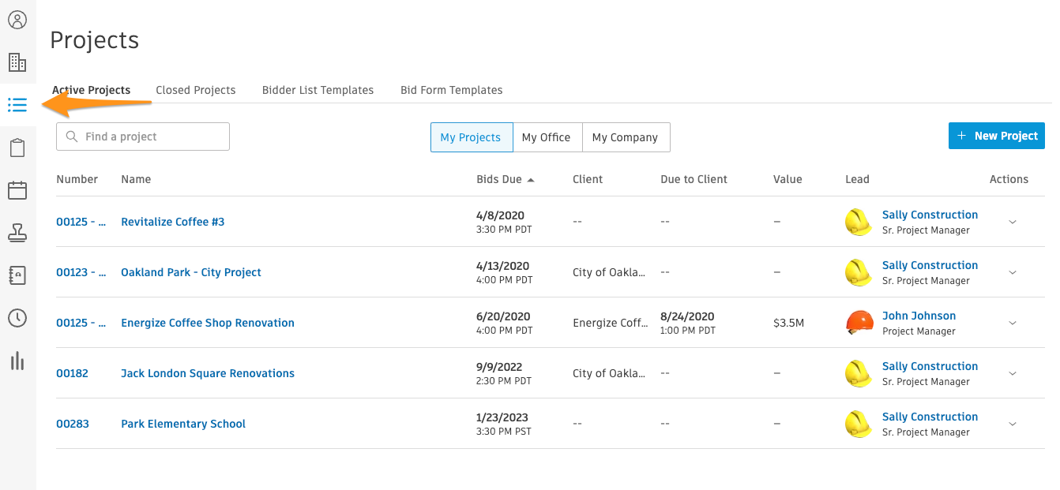Click the search magnifier icon
Screen dimensions: 1060x490
72,137
